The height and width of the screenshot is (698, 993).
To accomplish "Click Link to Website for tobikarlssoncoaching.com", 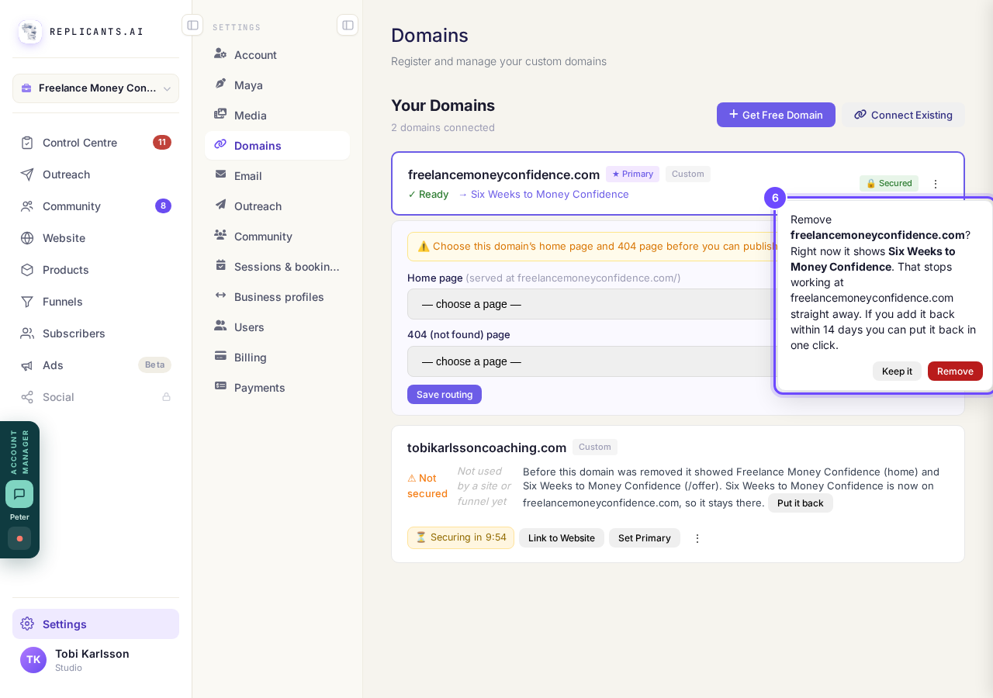I will coord(562,538).
